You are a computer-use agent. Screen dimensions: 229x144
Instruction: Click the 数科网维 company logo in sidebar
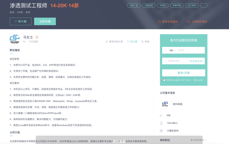(165, 104)
